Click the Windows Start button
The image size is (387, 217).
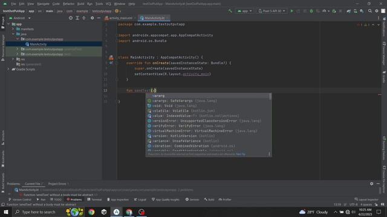[x=5, y=212]
